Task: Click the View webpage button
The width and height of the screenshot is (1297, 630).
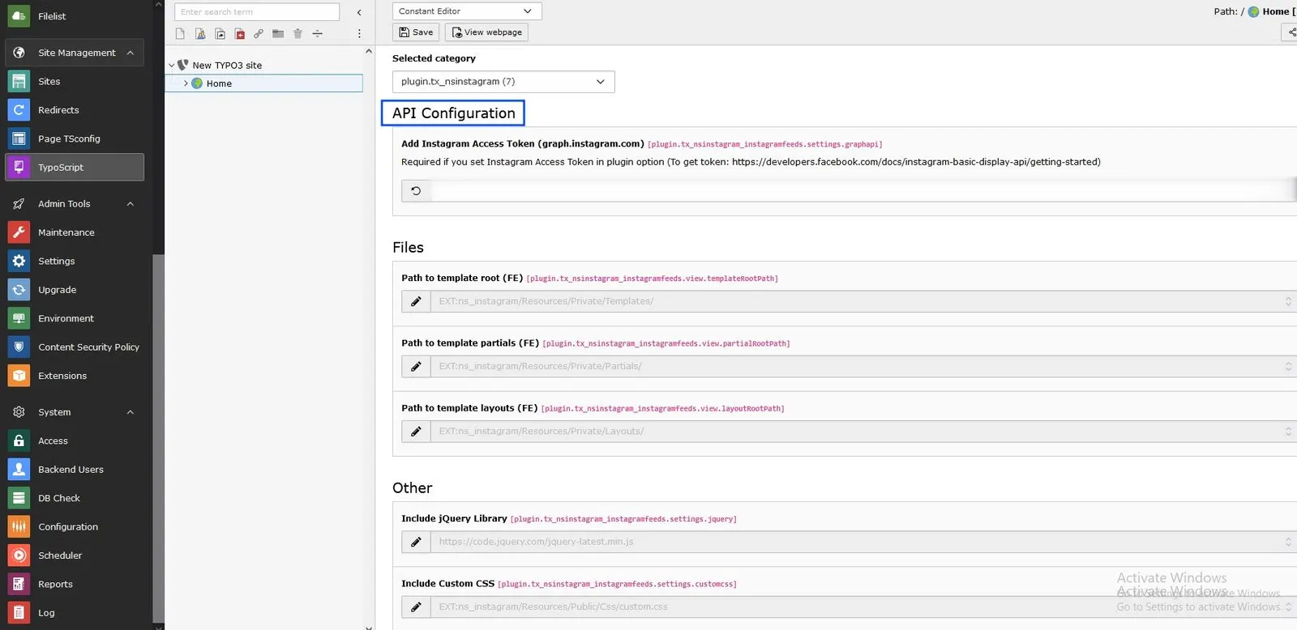Action: pyautogui.click(x=486, y=32)
